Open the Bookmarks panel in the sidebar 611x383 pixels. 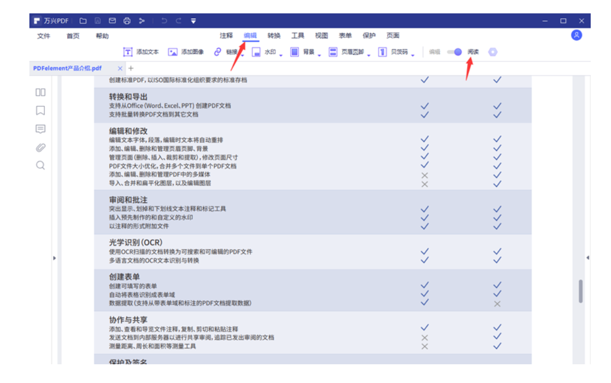[40, 110]
